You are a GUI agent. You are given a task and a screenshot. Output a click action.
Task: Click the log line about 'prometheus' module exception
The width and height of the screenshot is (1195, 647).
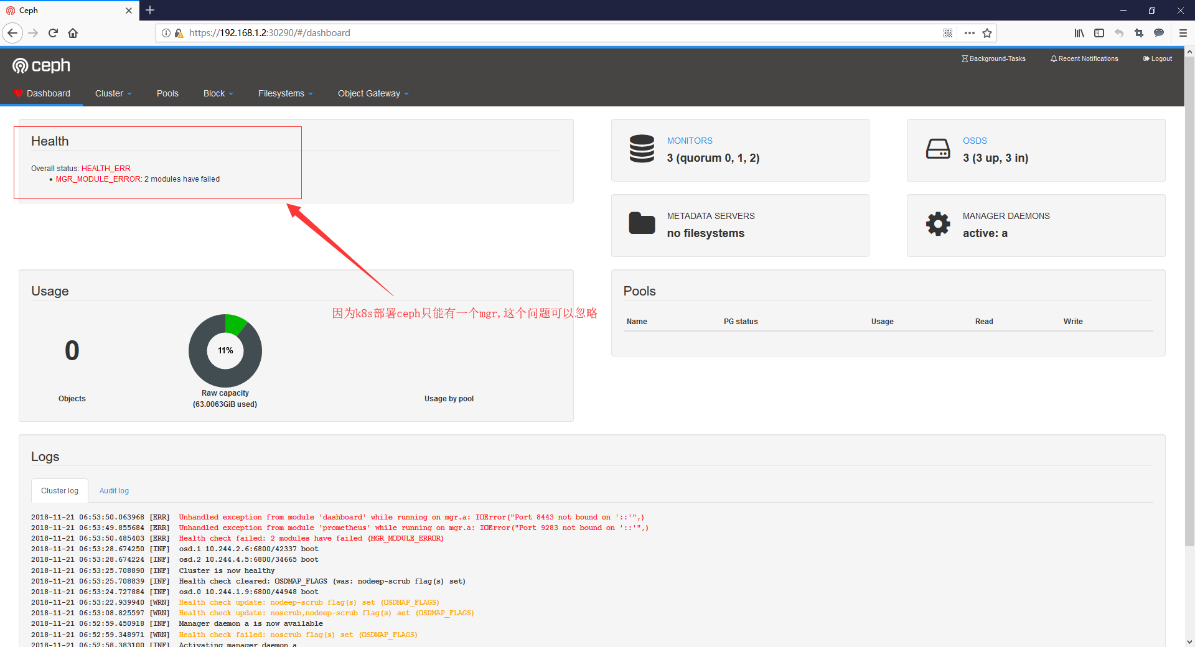[340, 528]
